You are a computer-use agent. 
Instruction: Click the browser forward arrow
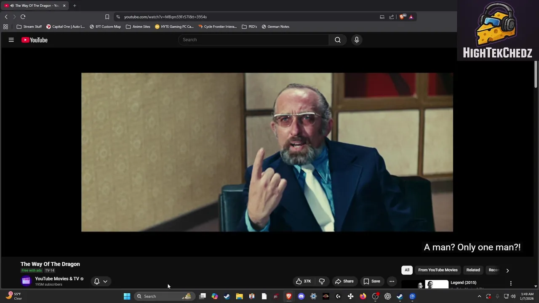[x=14, y=17]
